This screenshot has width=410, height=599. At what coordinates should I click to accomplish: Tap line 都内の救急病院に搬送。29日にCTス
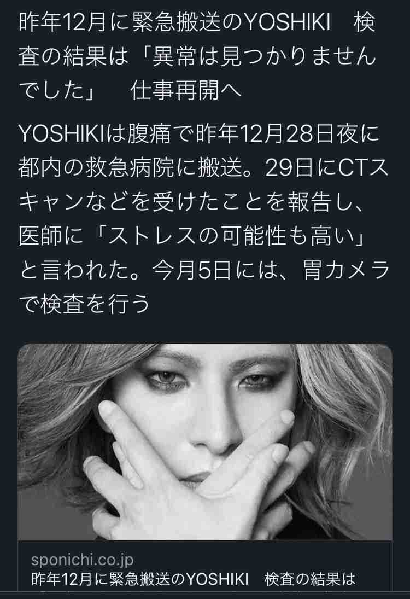203,168
